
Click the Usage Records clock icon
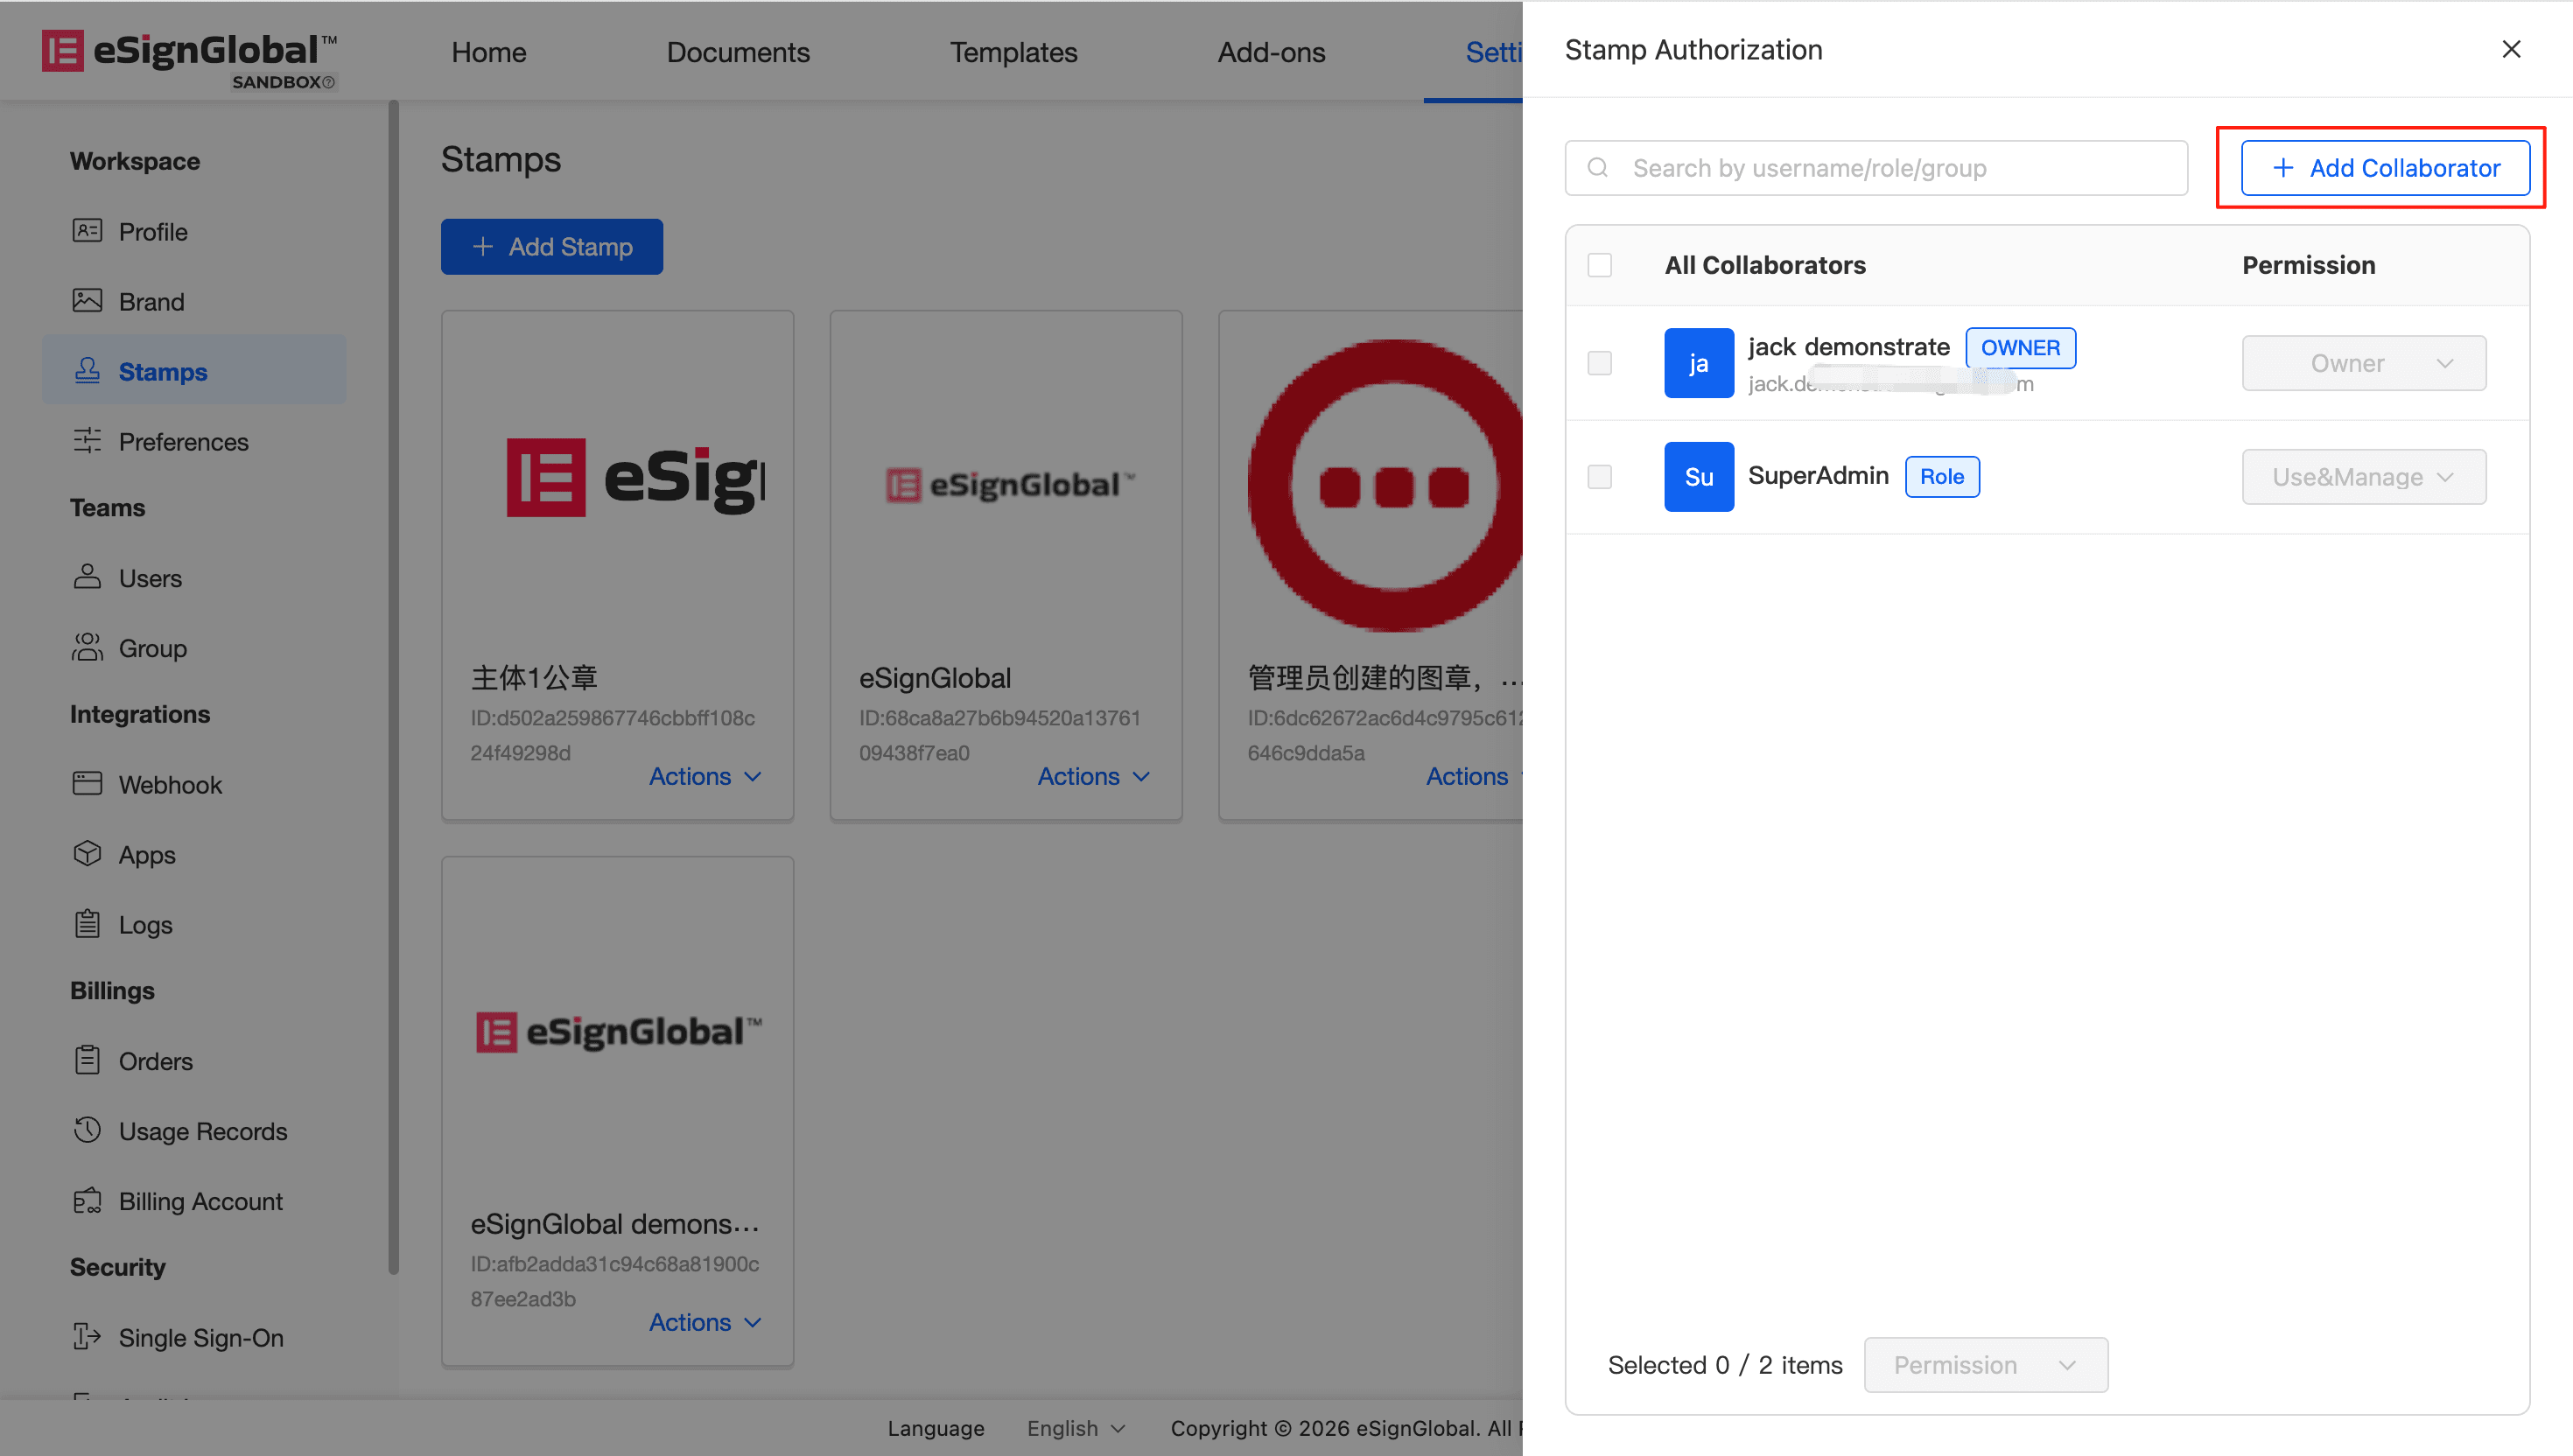(x=87, y=1130)
